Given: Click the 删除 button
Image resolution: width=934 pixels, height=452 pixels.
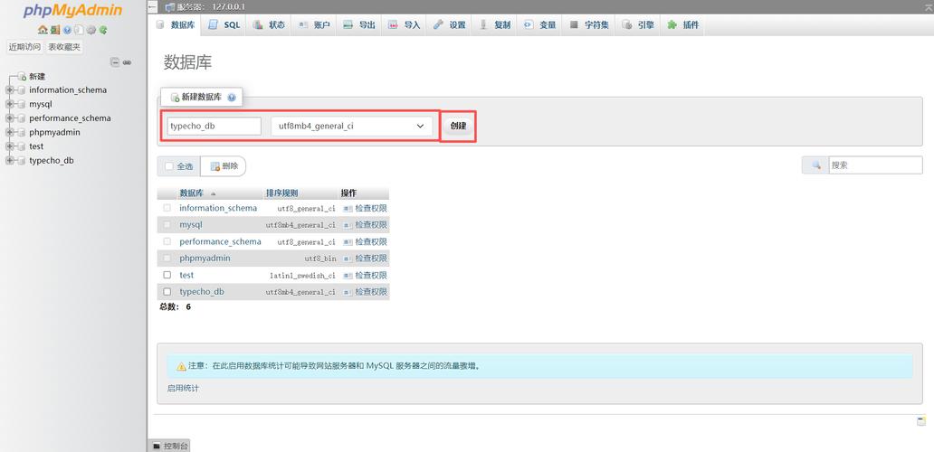Looking at the screenshot, I should 224,166.
